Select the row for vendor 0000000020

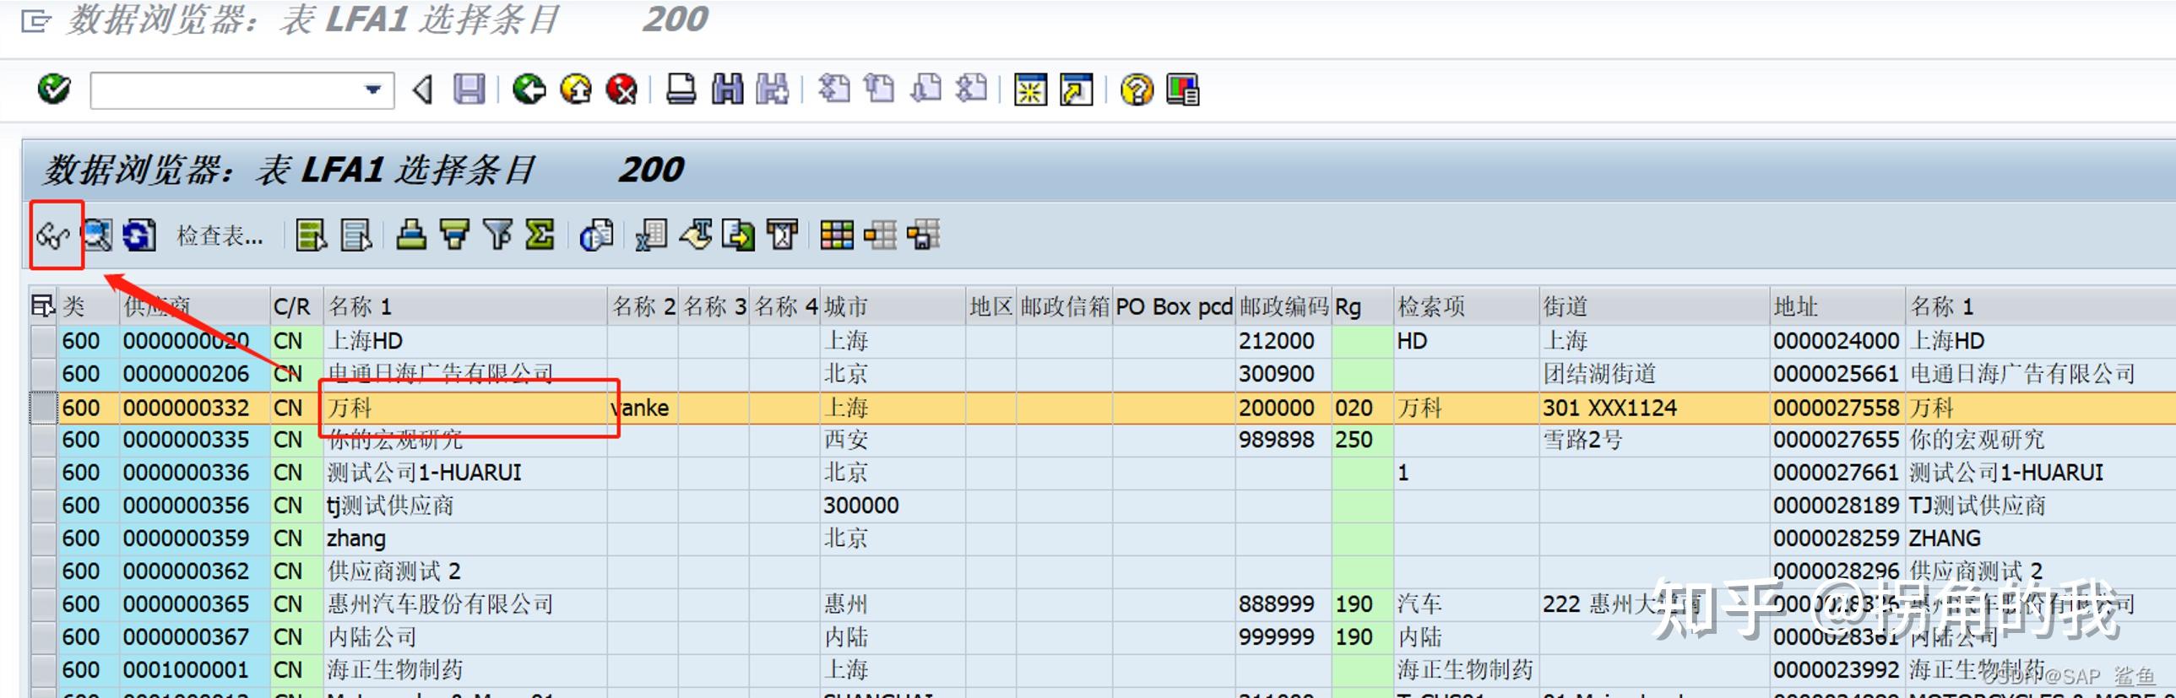click(x=43, y=341)
